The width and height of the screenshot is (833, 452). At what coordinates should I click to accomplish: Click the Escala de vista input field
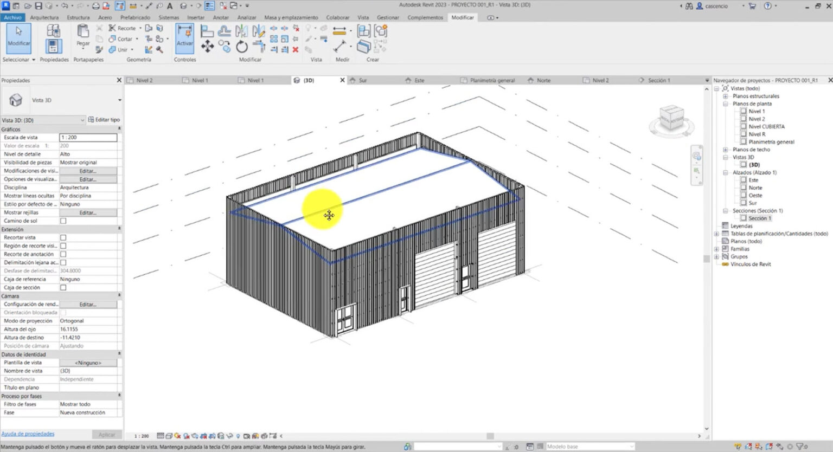pos(88,138)
